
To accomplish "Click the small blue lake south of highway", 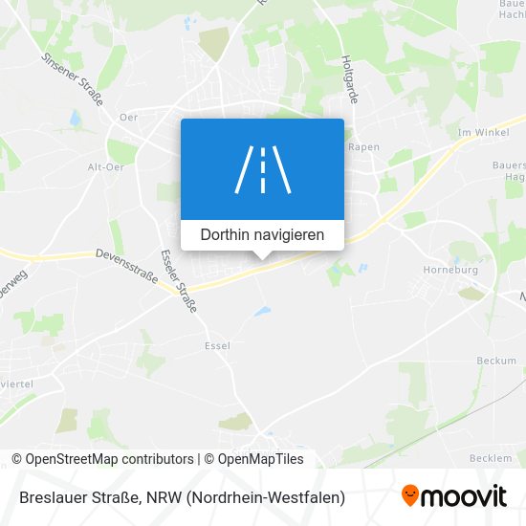I will [263, 311].
